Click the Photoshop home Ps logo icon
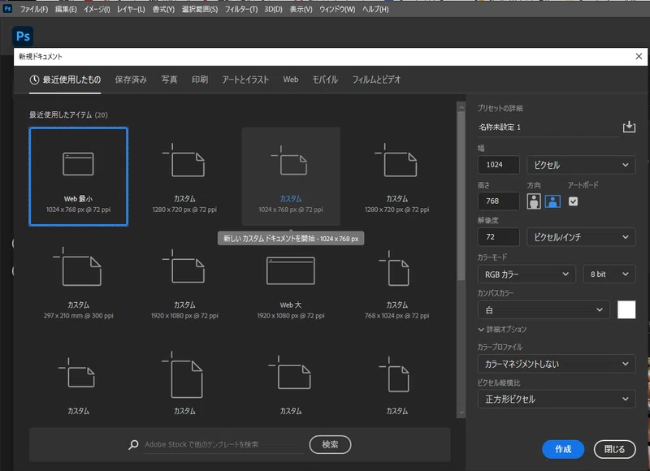 coord(23,37)
